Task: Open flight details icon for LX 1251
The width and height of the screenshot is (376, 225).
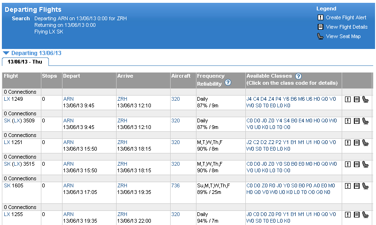Action: click(x=357, y=143)
